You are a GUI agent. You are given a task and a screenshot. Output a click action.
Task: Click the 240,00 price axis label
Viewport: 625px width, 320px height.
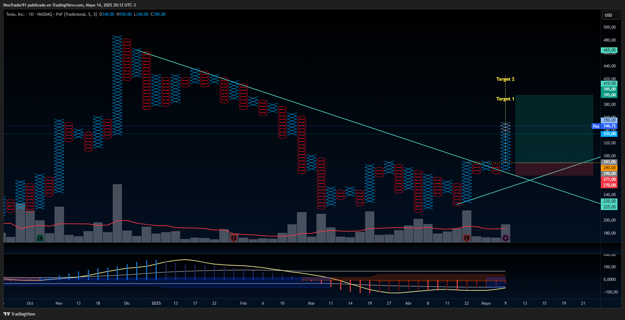(609, 195)
